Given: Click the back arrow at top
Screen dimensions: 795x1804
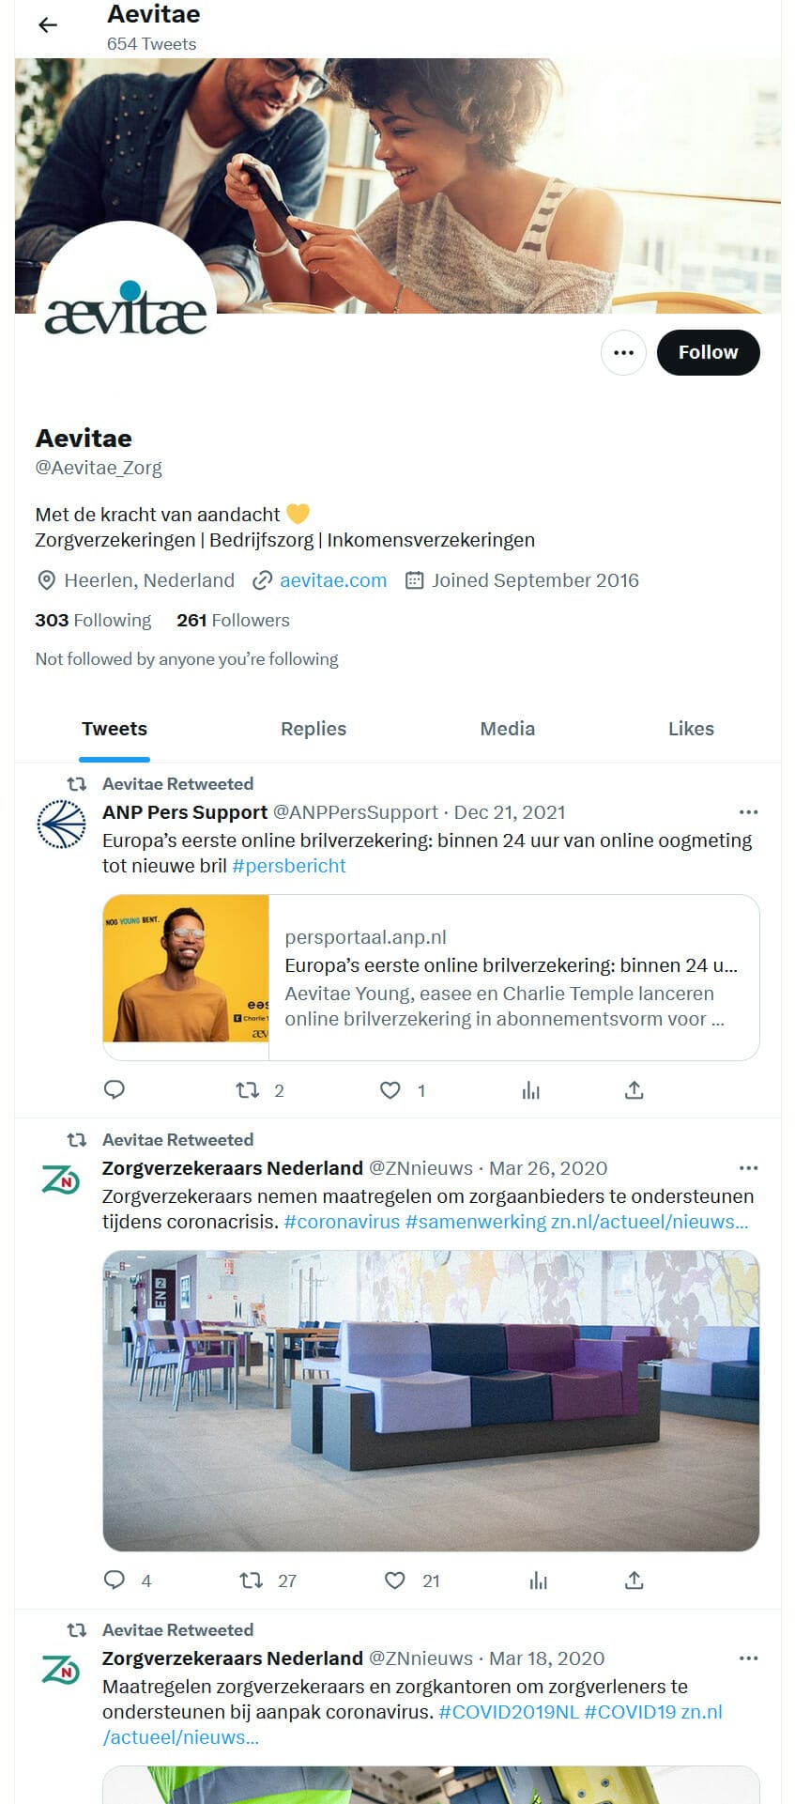Looking at the screenshot, I should (x=47, y=25).
